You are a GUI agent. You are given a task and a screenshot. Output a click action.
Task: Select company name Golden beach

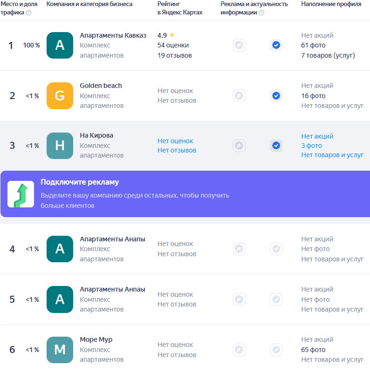pyautogui.click(x=101, y=86)
